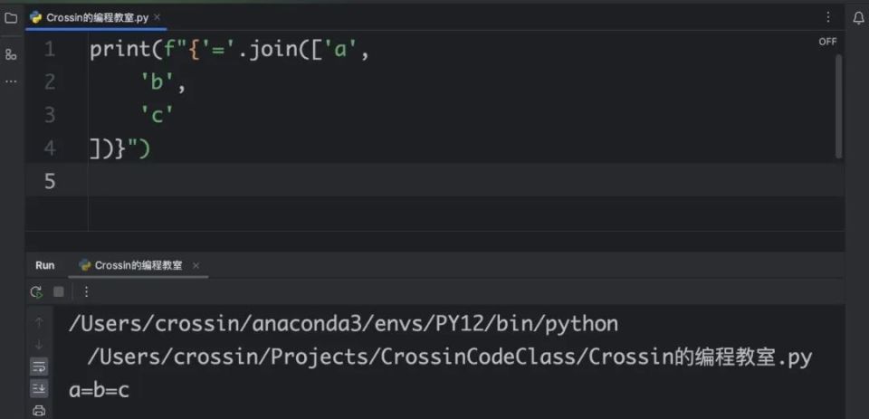869x419 pixels.
Task: Open the Project folder tool window
Action: coord(11,18)
